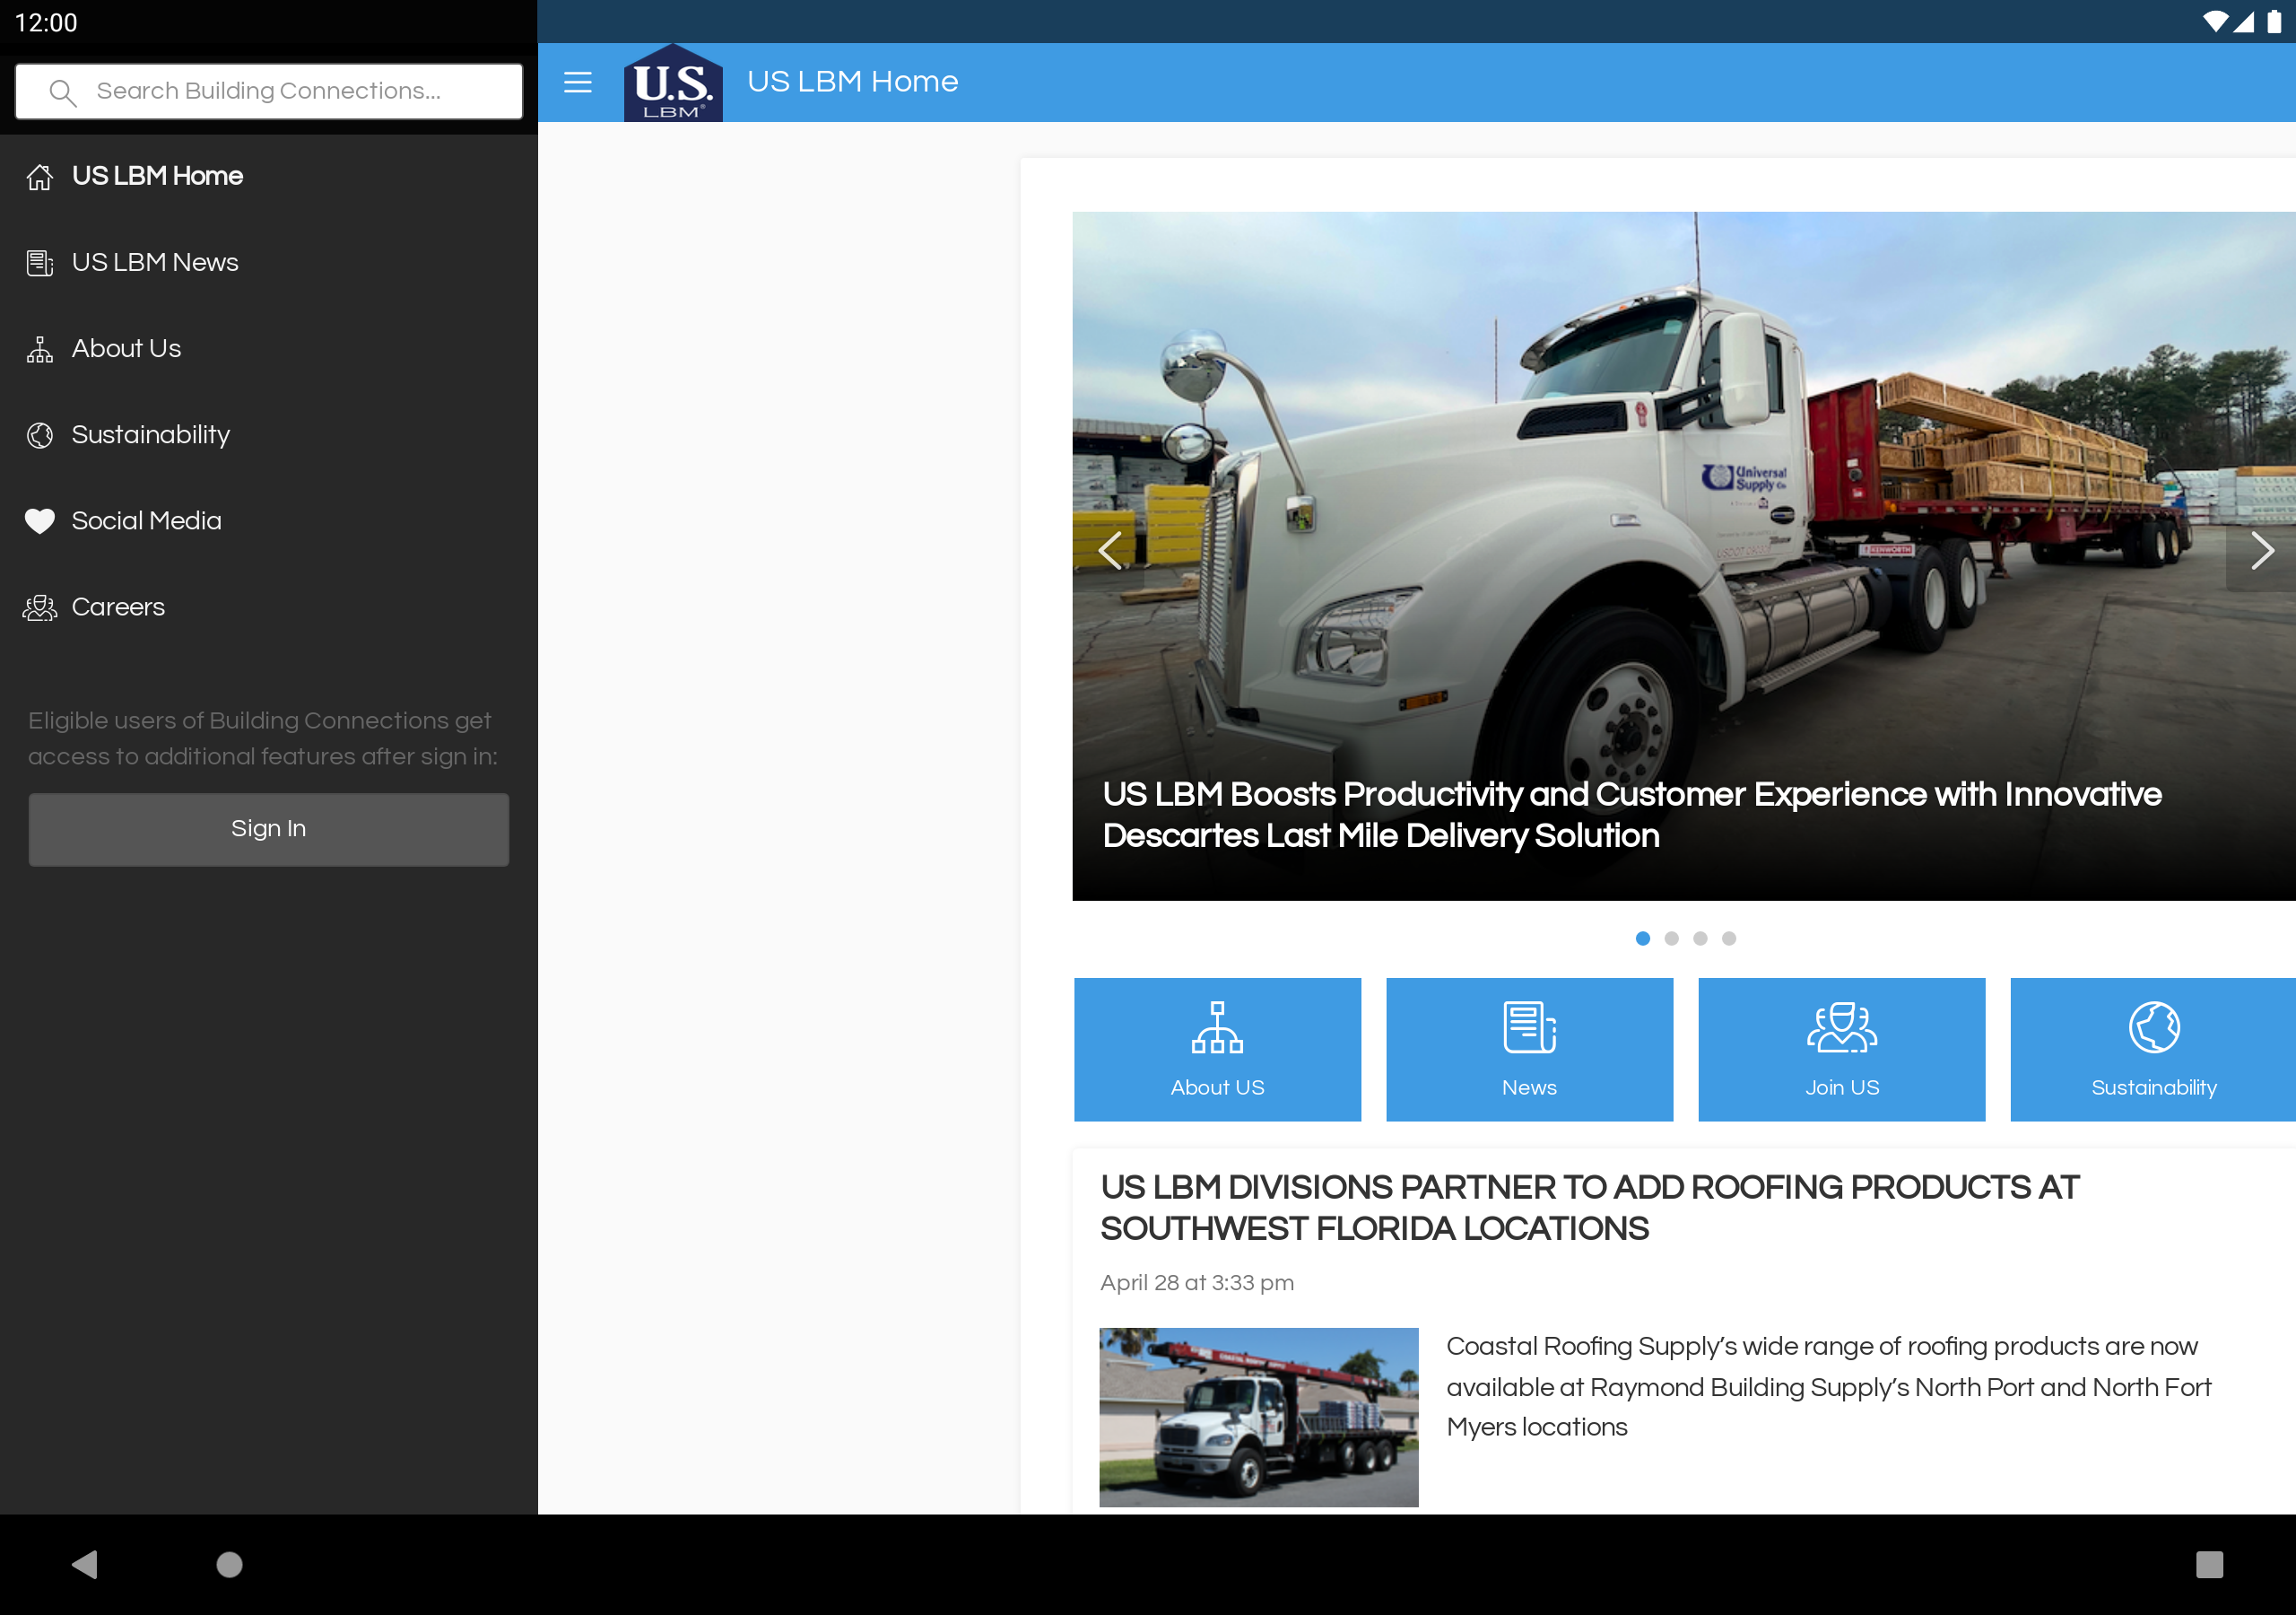This screenshot has width=2296, height=1615.
Task: Open the Sustainability globe tile
Action: tap(2153, 1049)
